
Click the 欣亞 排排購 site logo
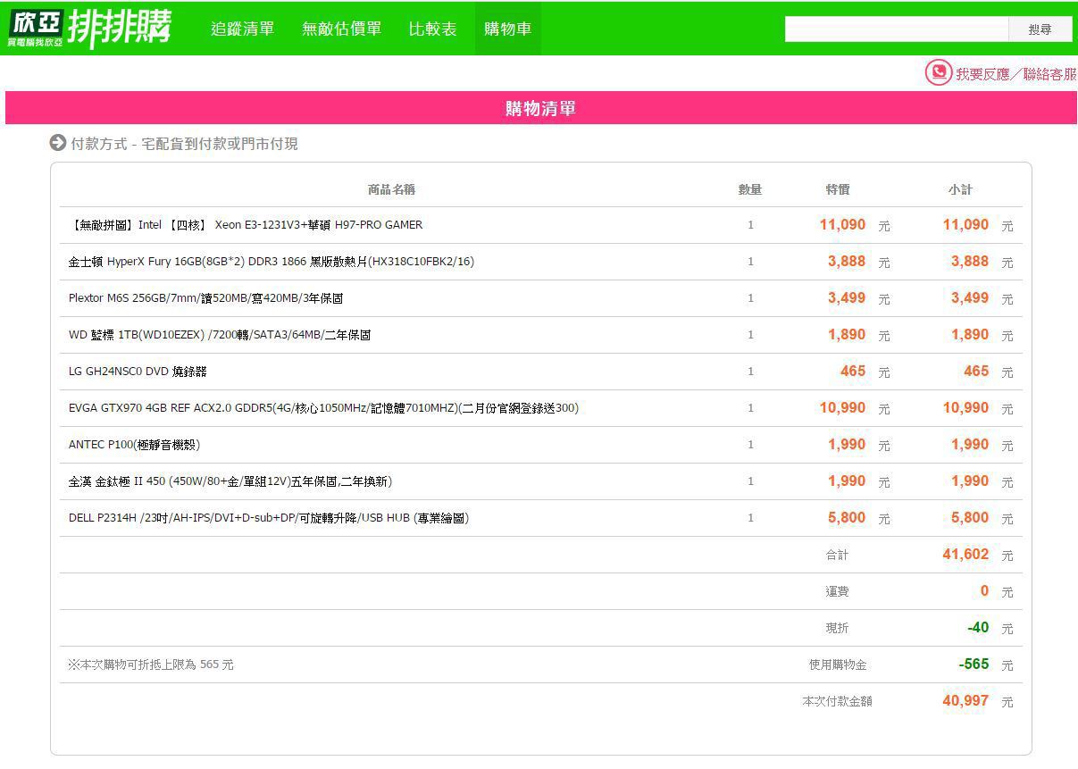(89, 29)
